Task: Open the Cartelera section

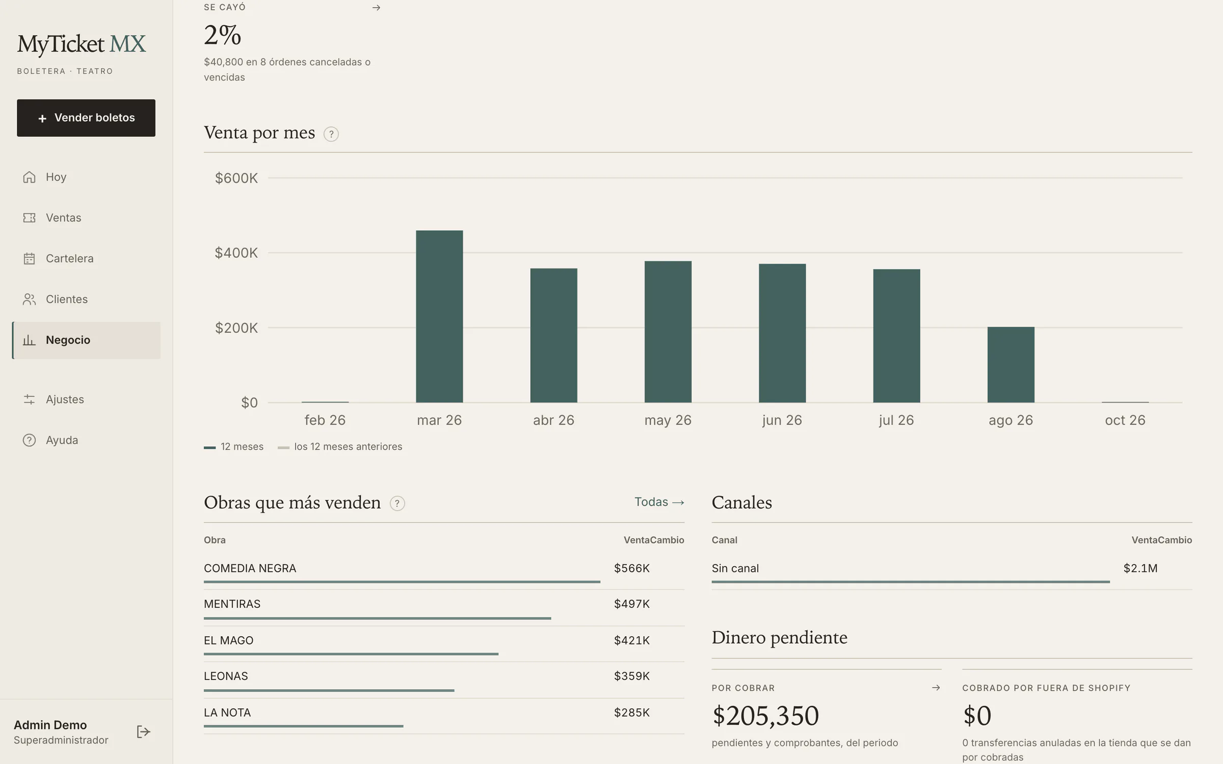Action: click(86, 258)
